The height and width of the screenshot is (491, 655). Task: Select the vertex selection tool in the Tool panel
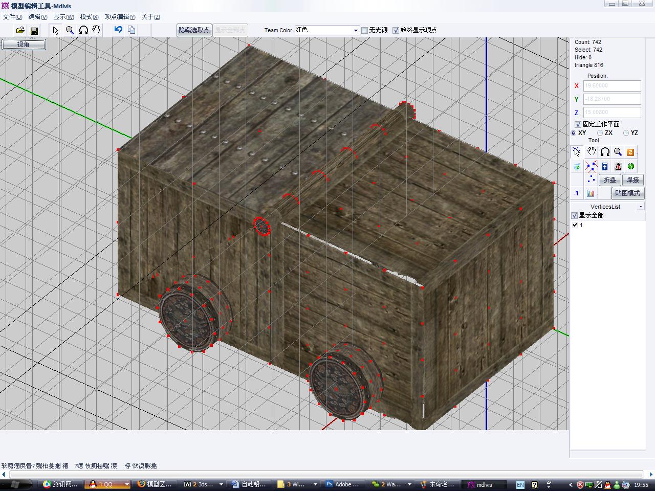577,152
